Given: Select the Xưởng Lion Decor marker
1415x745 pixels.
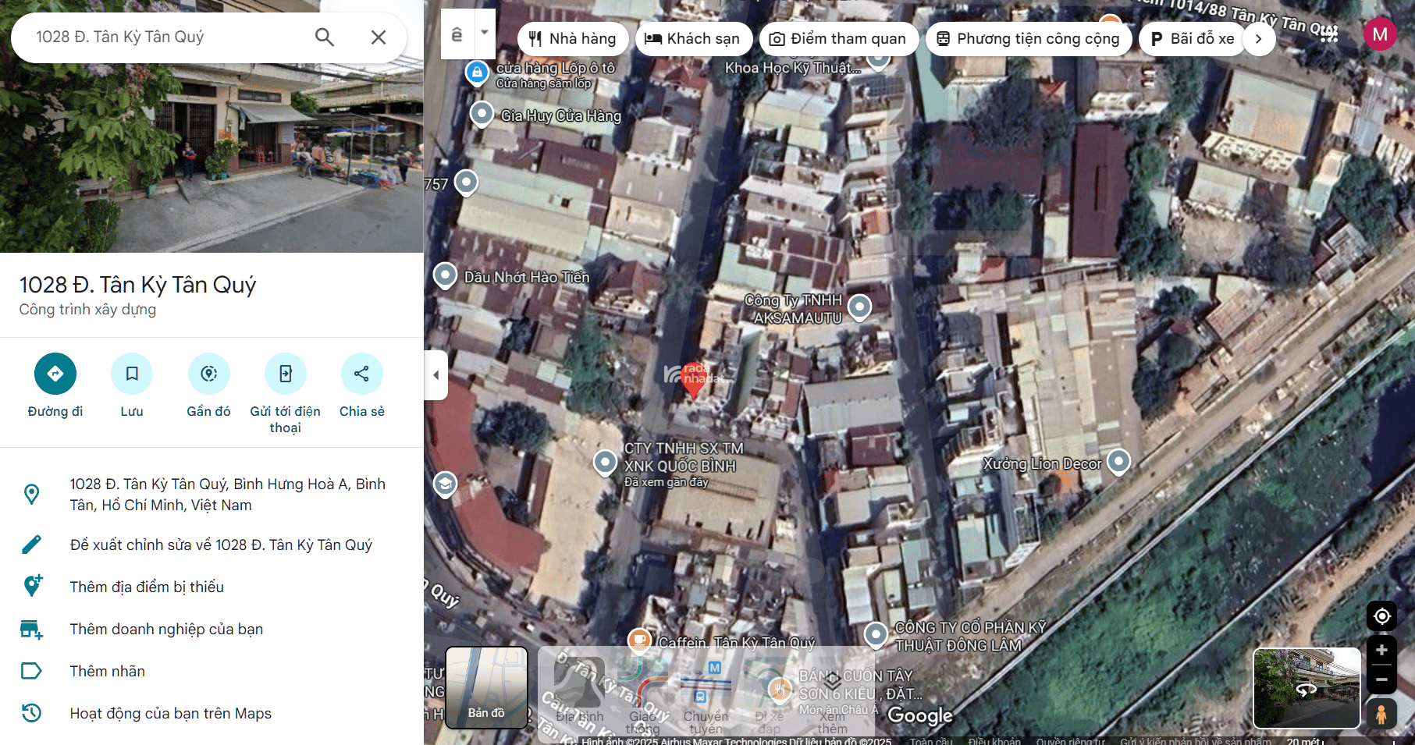Looking at the screenshot, I should click(x=1118, y=462).
